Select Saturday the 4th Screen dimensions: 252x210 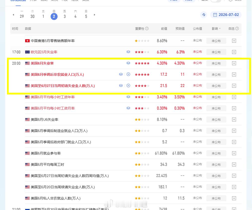point(75,14)
